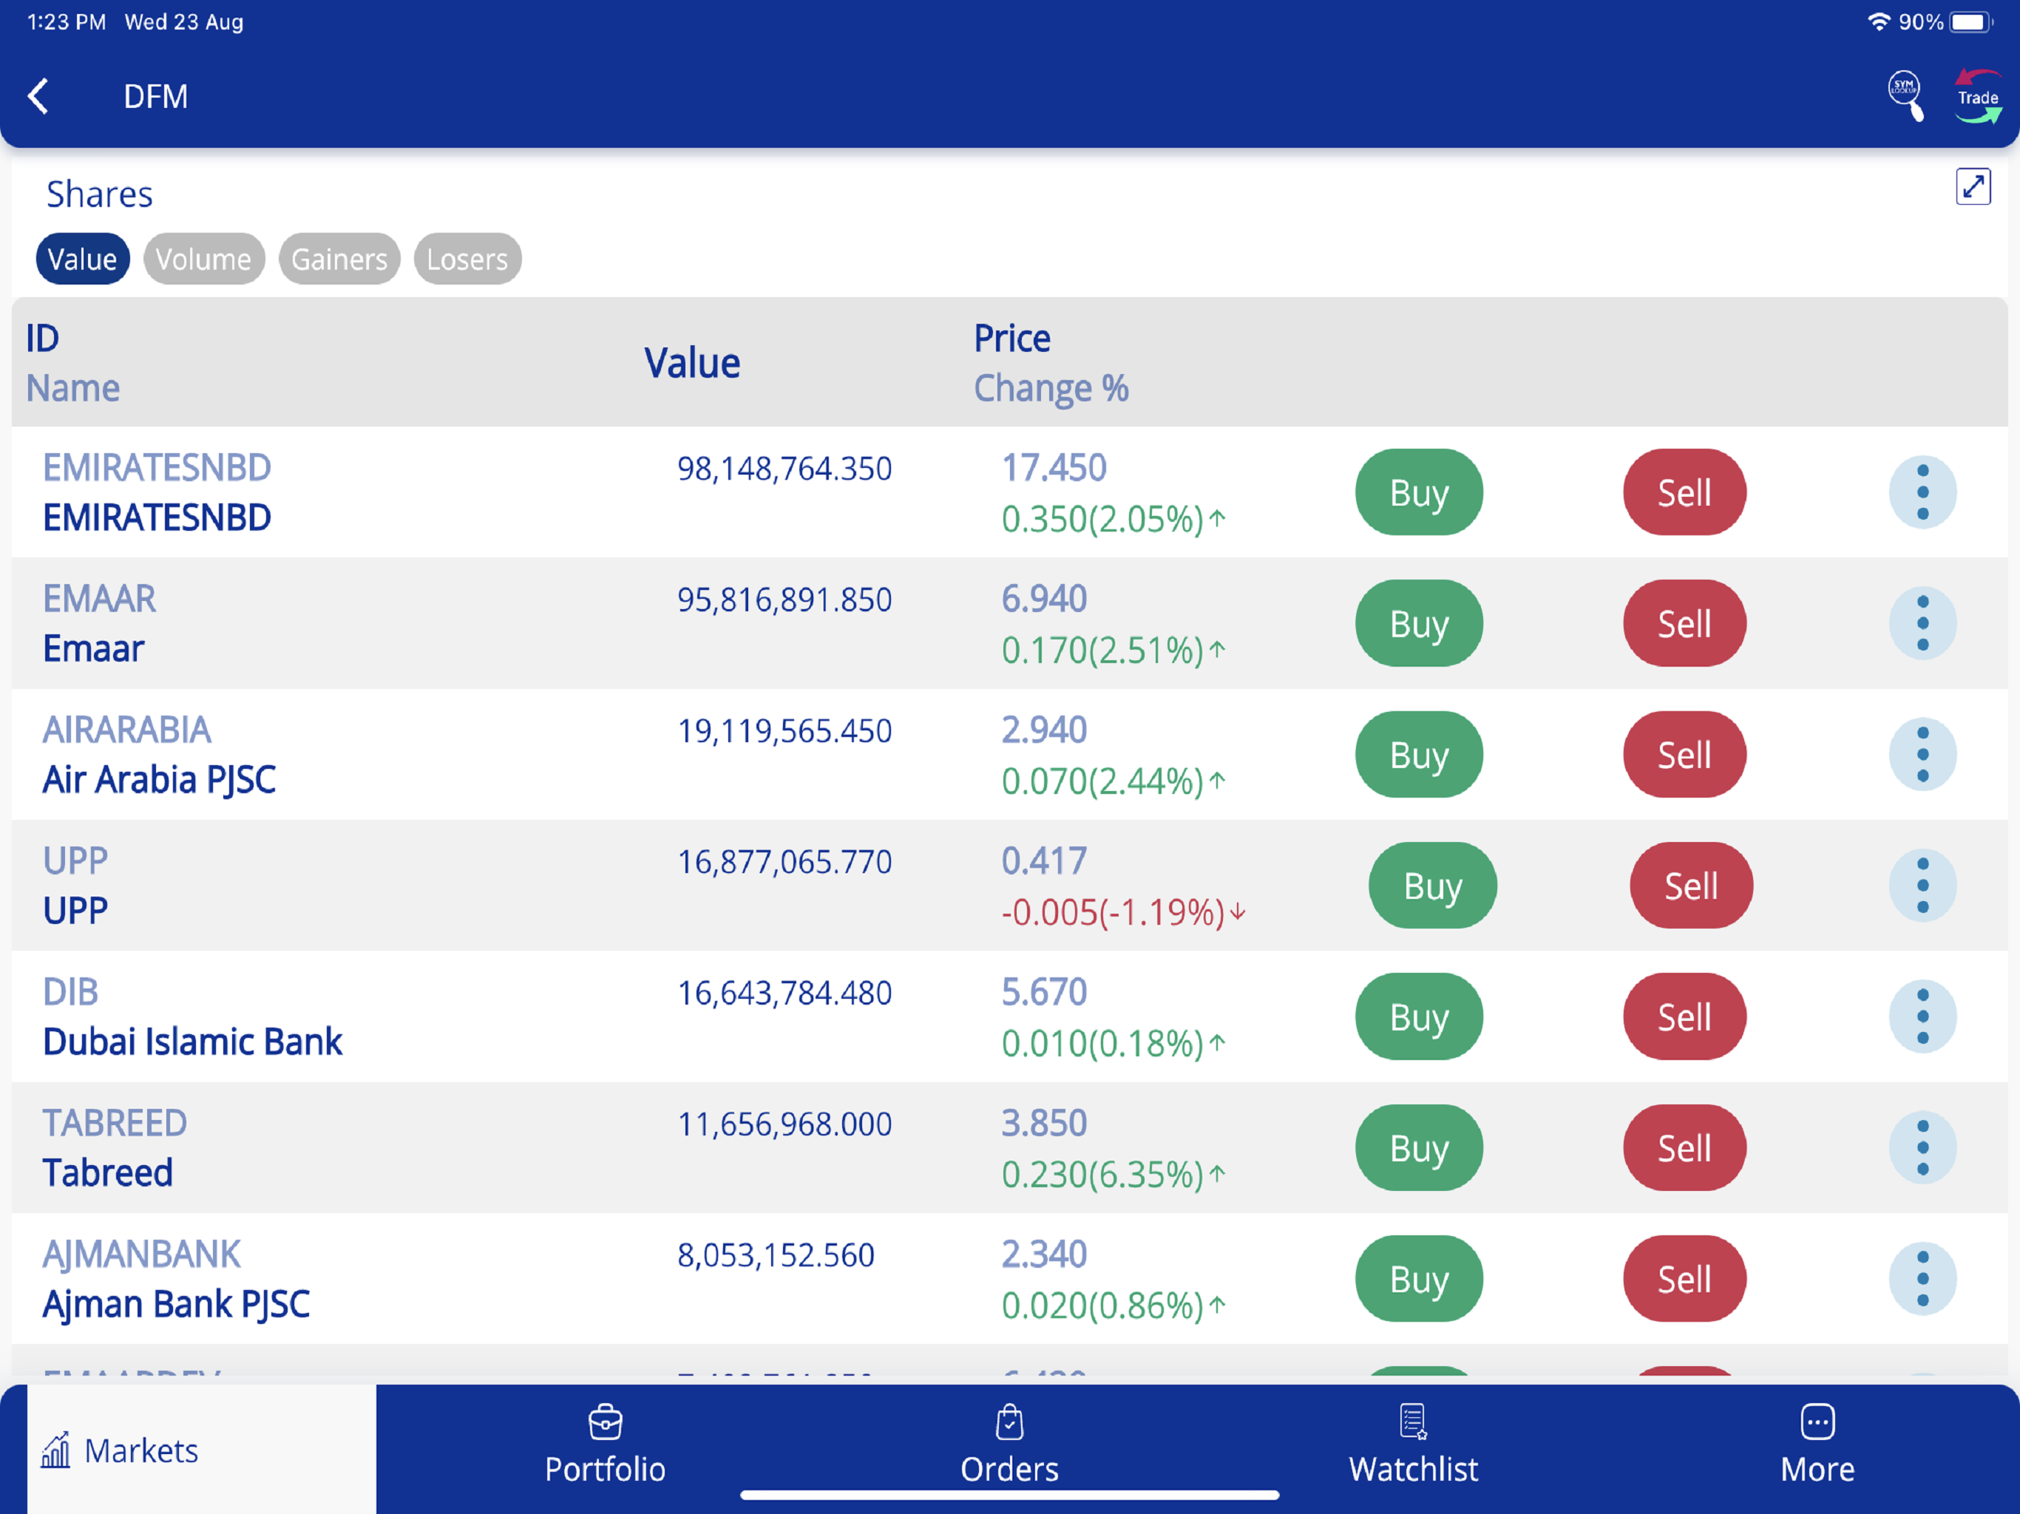The height and width of the screenshot is (1514, 2020).
Task: Open the More tab
Action: (x=1817, y=1445)
